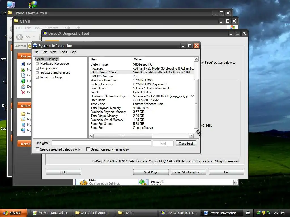Expand the Components node
Image resolution: width=290 pixels, height=217 pixels.
(x=37, y=68)
